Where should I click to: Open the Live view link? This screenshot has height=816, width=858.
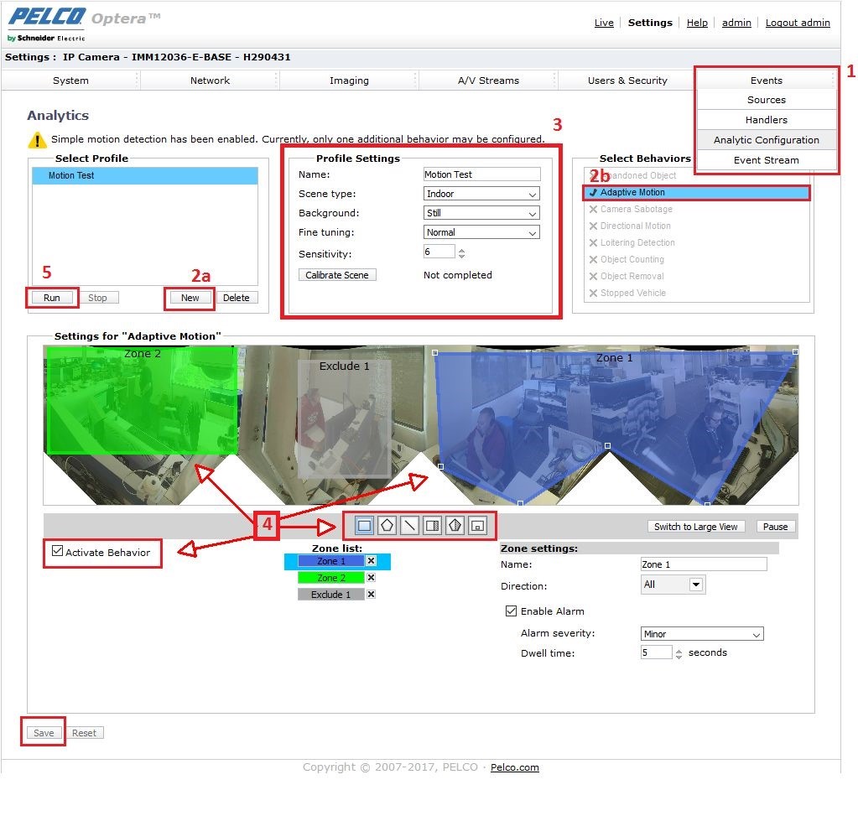click(604, 23)
